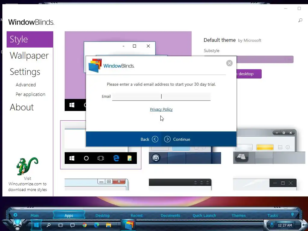This screenshot has height=231, width=308.
Task: Open the dock settings gear icon
Action: pyautogui.click(x=16, y=215)
